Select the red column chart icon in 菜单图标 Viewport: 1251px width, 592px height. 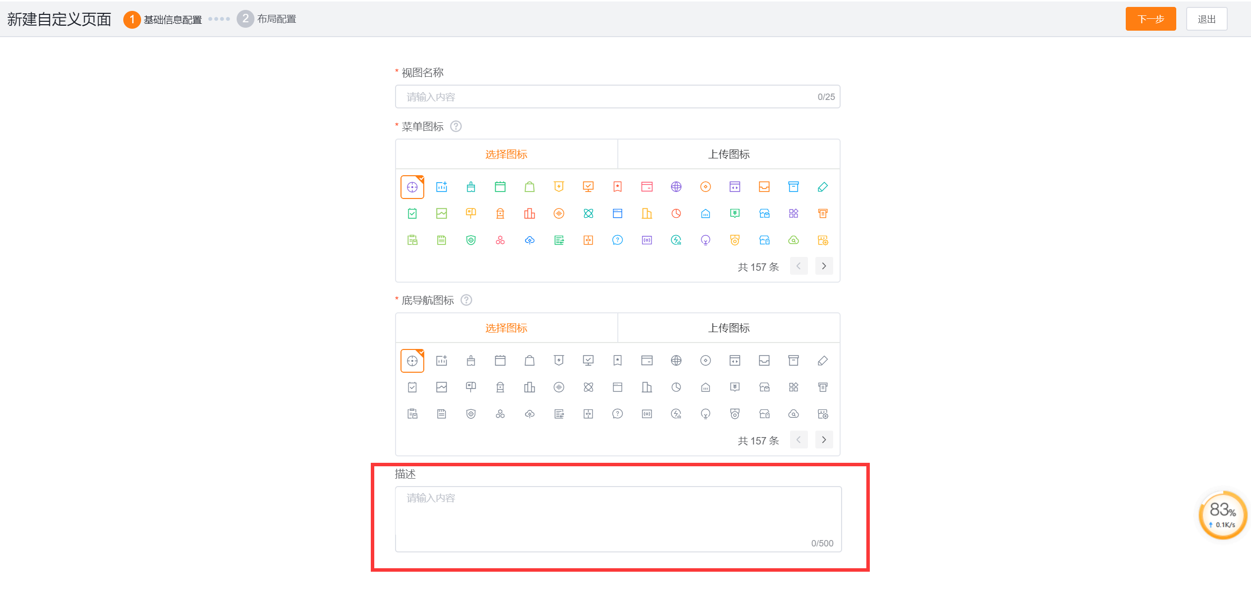pos(530,214)
